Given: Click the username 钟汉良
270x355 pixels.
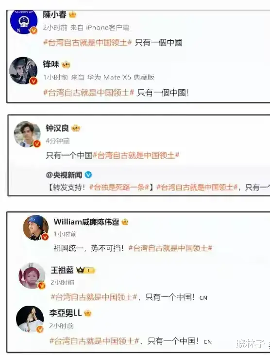Looking at the screenshot, I should (57, 128).
